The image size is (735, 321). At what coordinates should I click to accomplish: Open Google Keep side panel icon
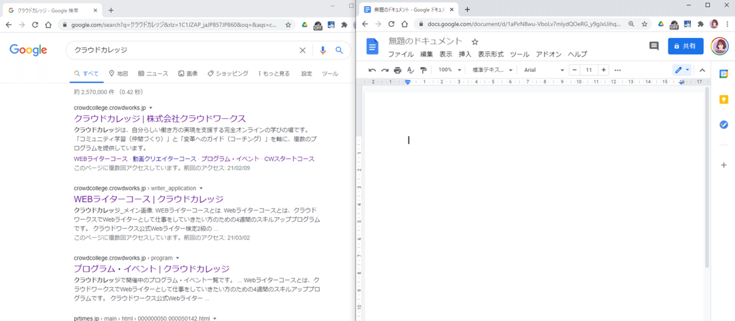click(723, 99)
